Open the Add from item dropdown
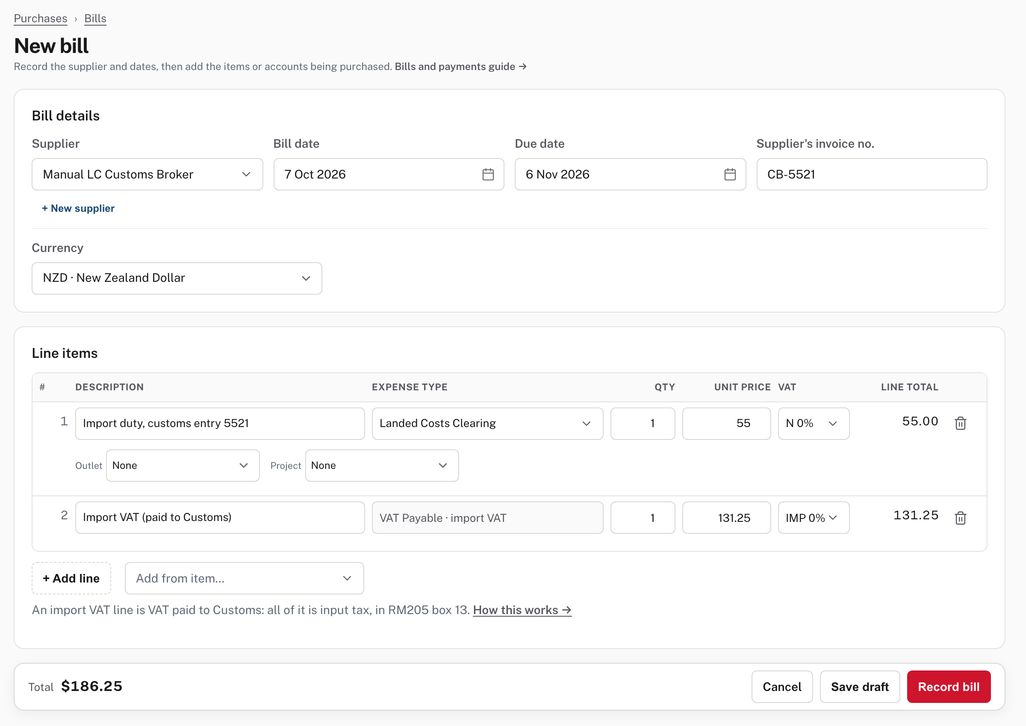The image size is (1026, 726). tap(244, 578)
